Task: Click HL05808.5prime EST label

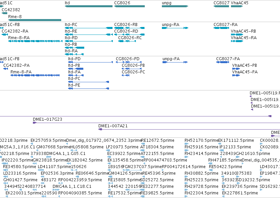Action: click(87, 147)
